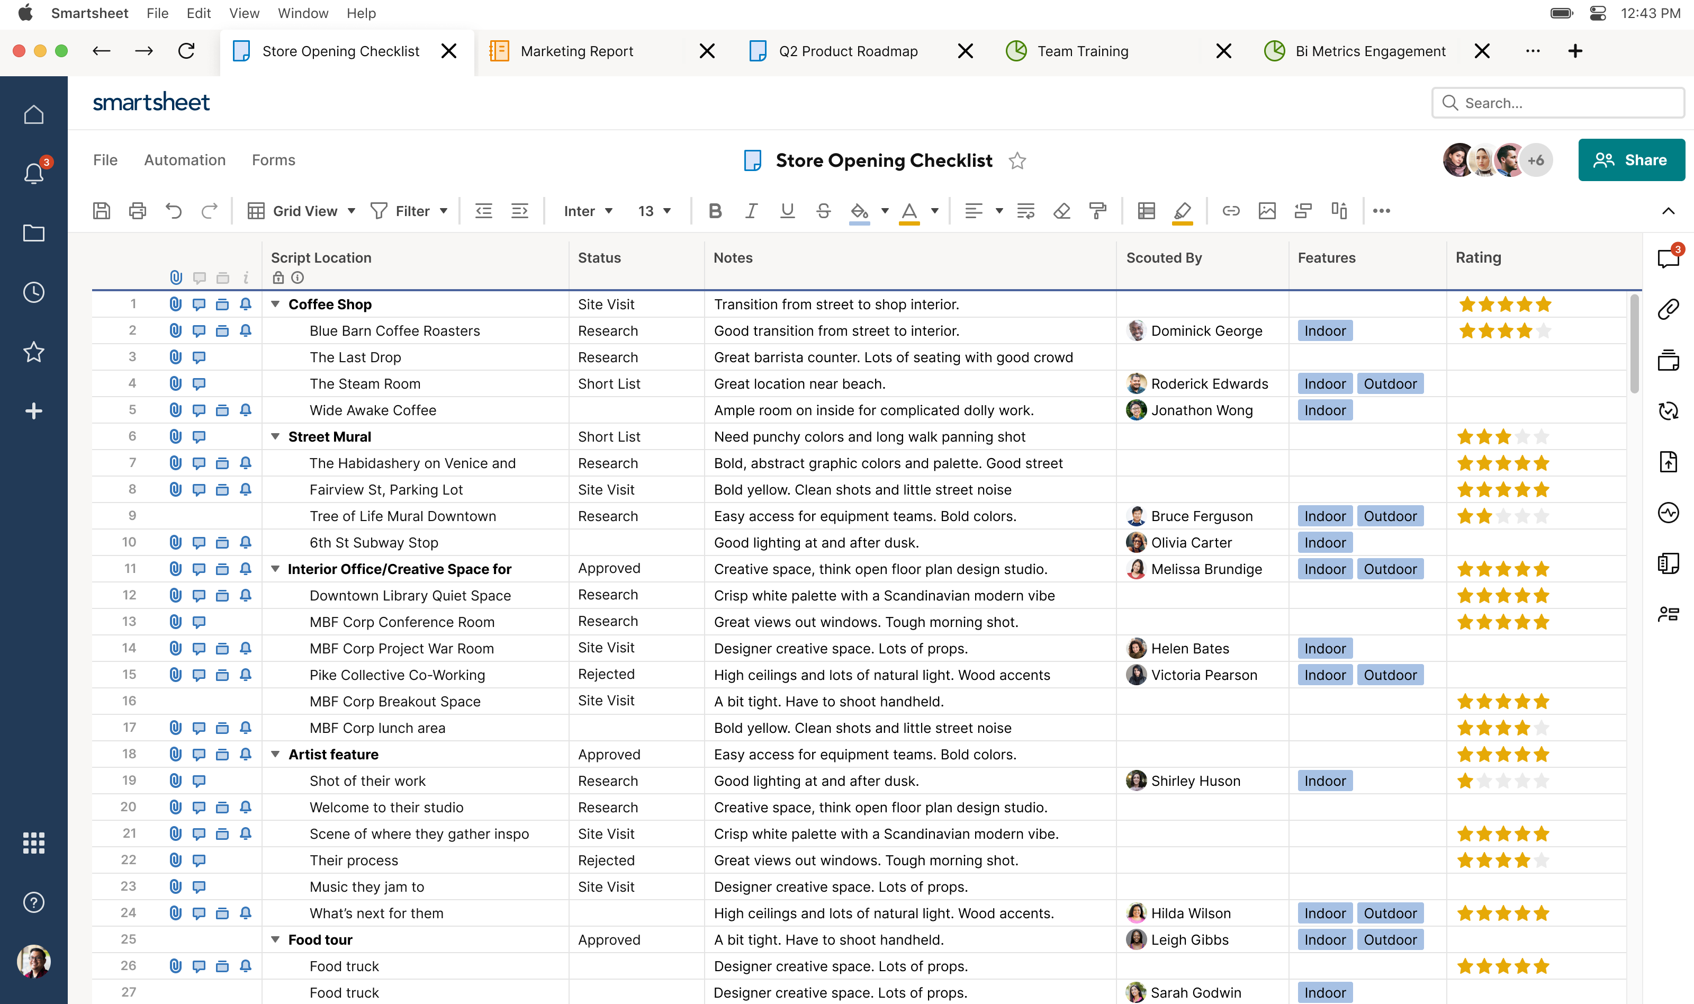This screenshot has height=1004, width=1694.
Task: Insert an image from the toolbar
Action: 1267,210
